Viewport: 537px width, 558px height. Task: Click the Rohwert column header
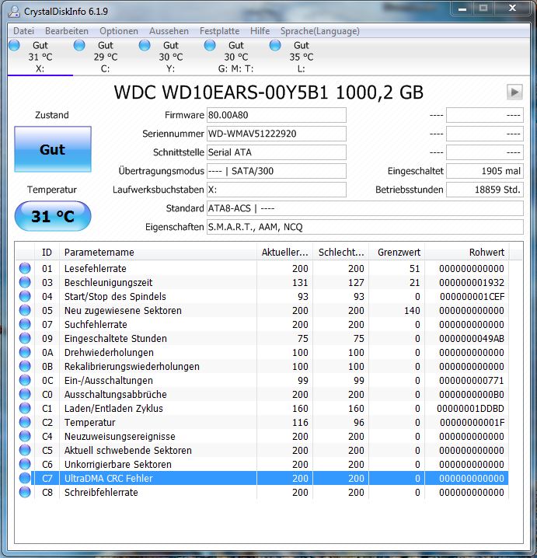[467, 253]
